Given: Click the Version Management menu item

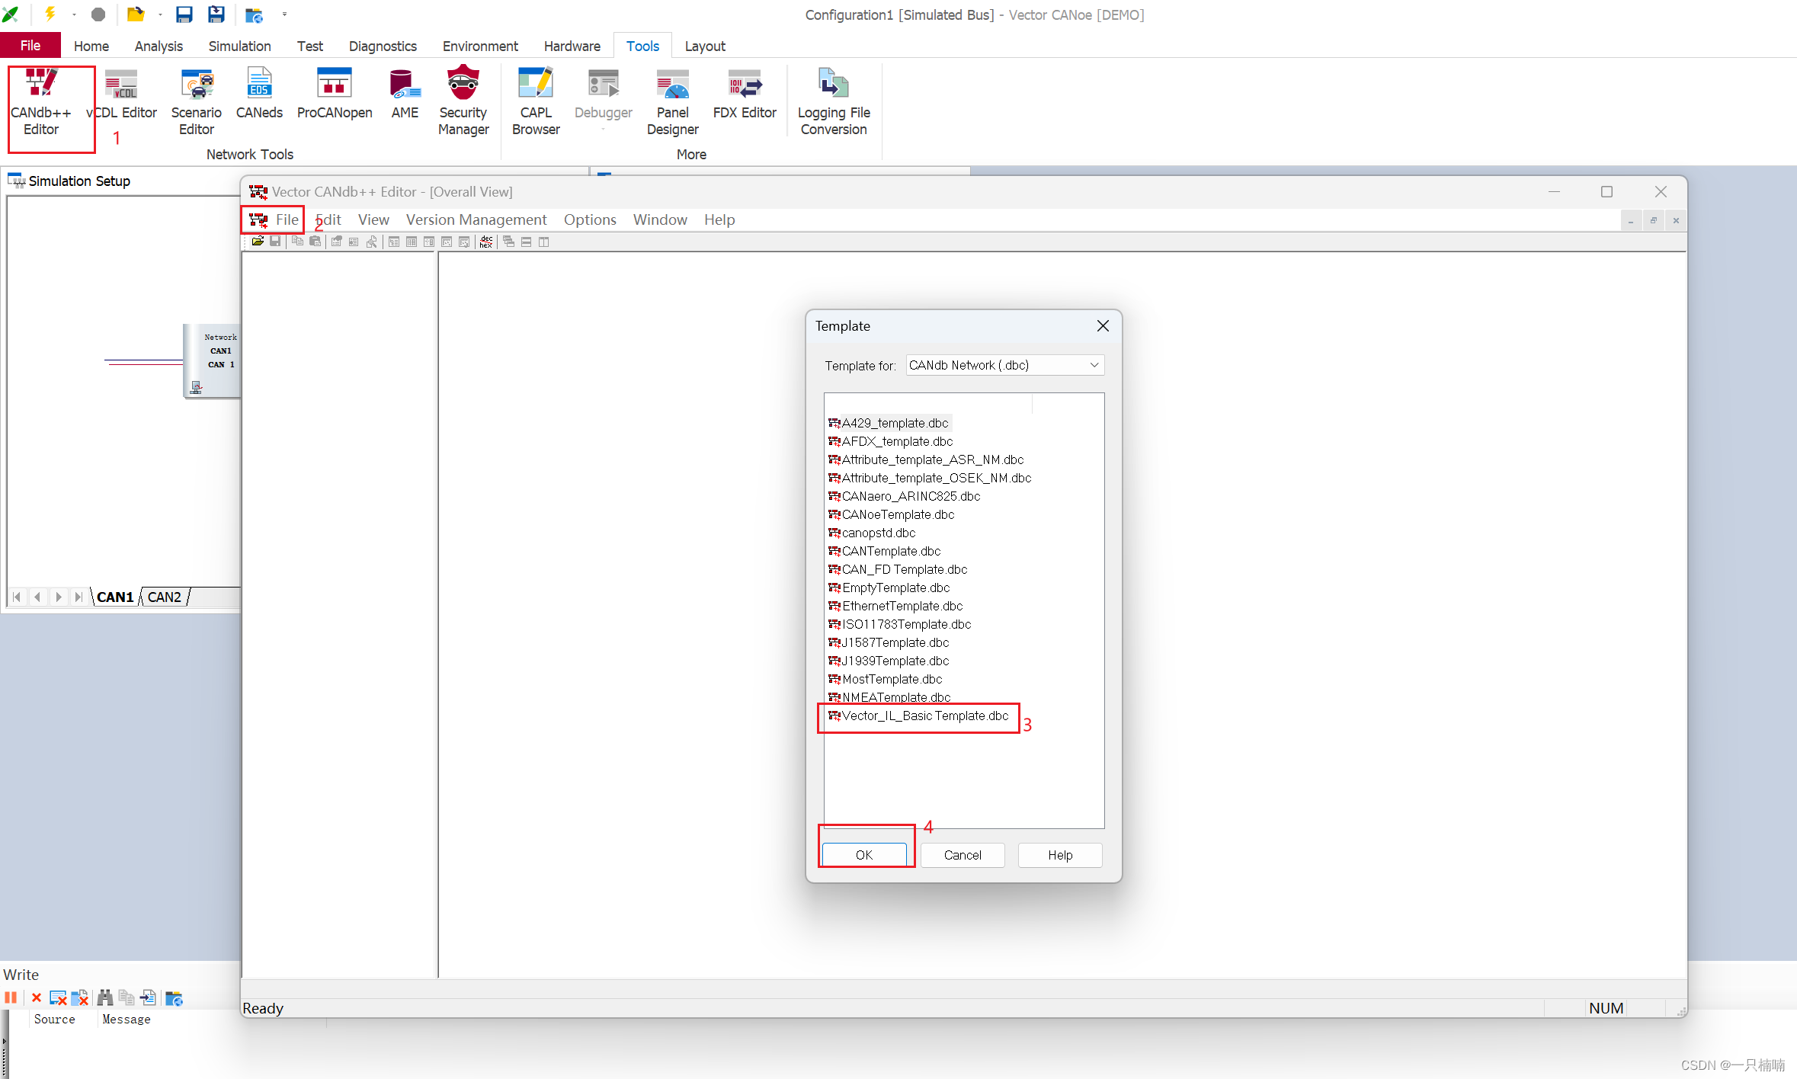Looking at the screenshot, I should [x=475, y=219].
